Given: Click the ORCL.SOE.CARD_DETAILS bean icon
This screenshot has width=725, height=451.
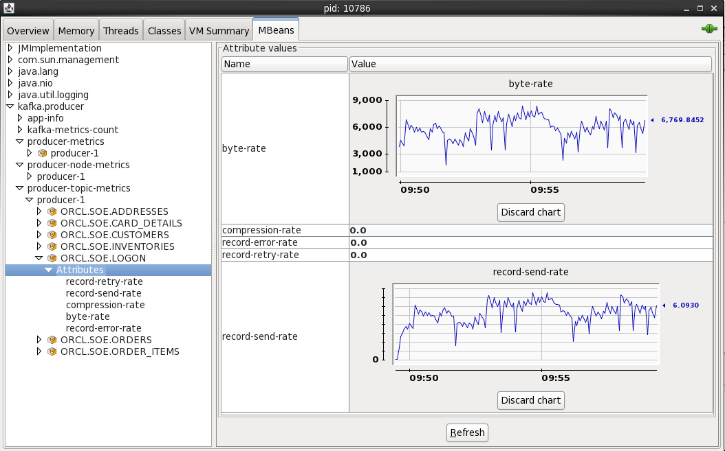Looking at the screenshot, I should pos(52,223).
